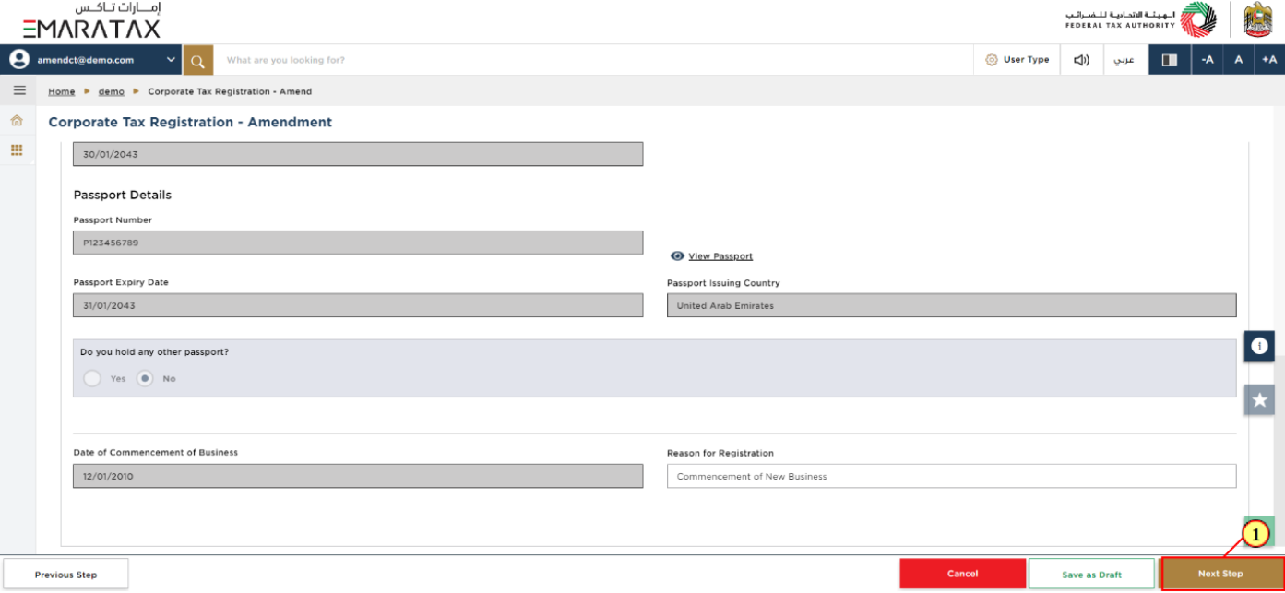Click Save as Draft
The image size is (1285, 593).
pos(1091,574)
